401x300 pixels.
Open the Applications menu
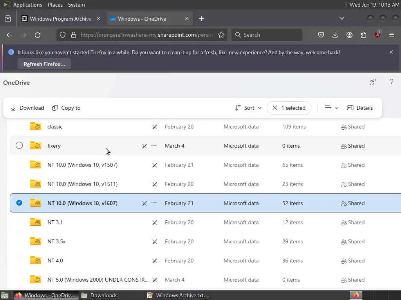click(x=28, y=5)
